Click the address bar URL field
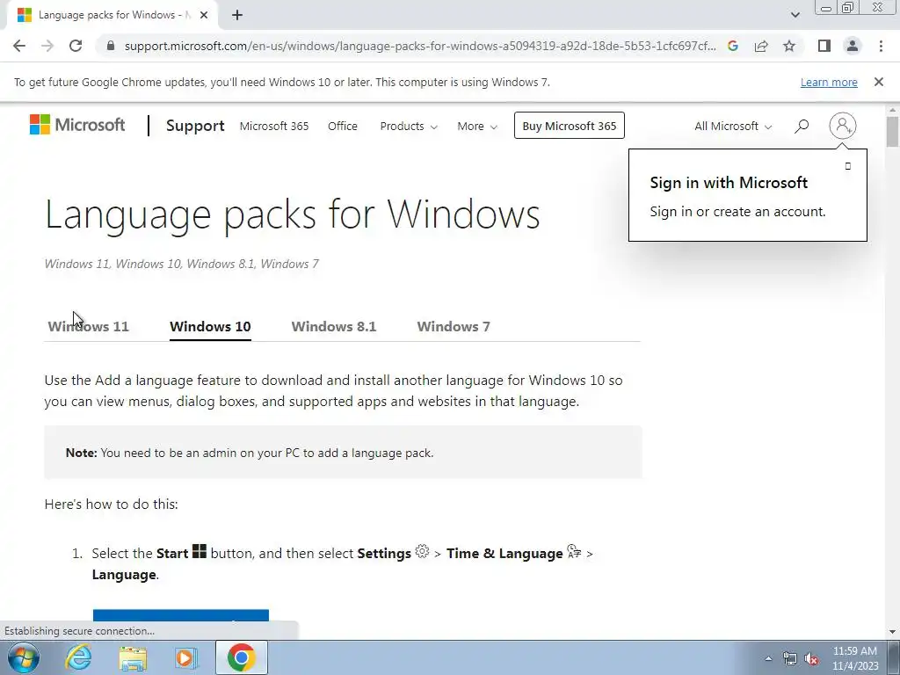This screenshot has height=675, width=900. click(420, 46)
